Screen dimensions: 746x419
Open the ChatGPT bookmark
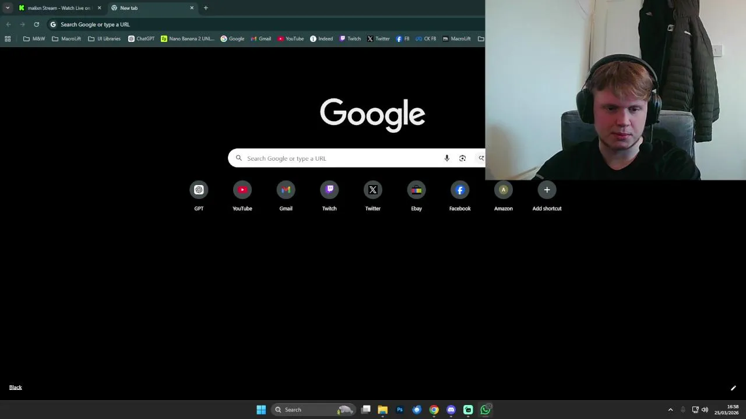[x=142, y=39]
